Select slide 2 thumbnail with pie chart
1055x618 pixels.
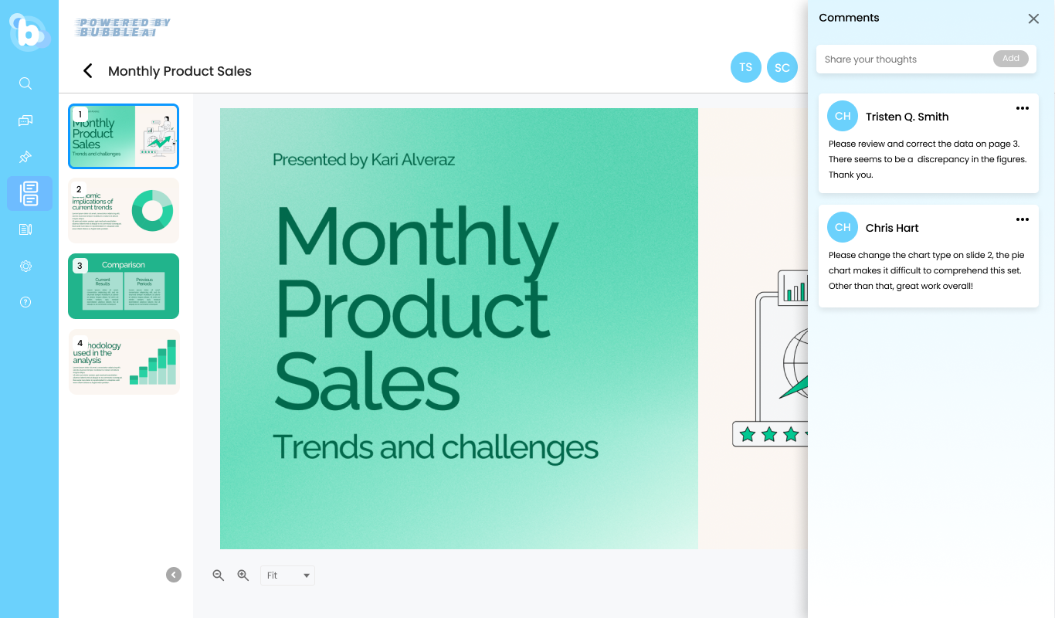click(x=124, y=210)
